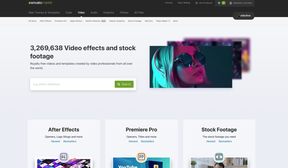The height and width of the screenshot is (168, 288).
Task: Click the '3,269,638 Video effects' headline
Action: coord(83,52)
